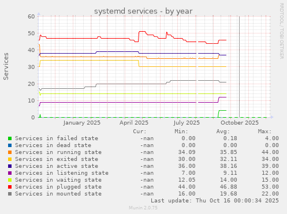This screenshot has height=214, width=287.
Task: Click the chart title 'systemd services - by year'
Action: pos(143,11)
